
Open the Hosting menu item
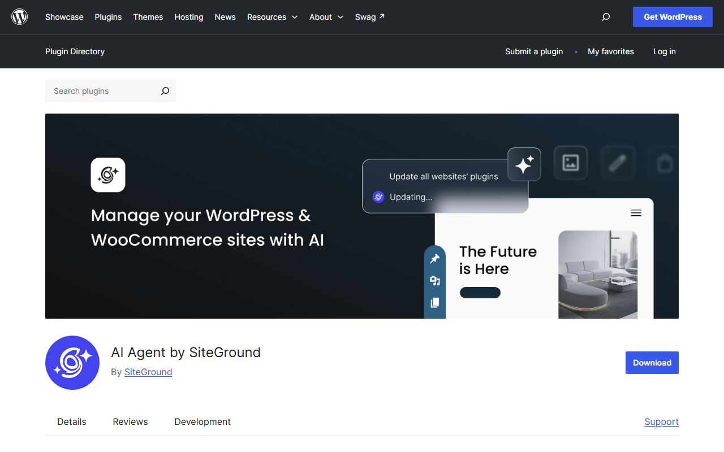pos(189,17)
